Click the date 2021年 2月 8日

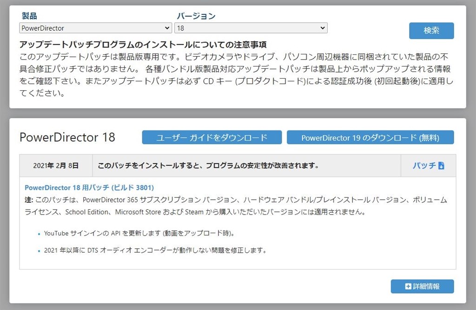56,166
